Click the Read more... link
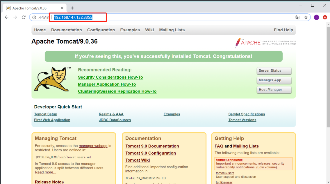This screenshot has height=184, width=330. point(45,172)
